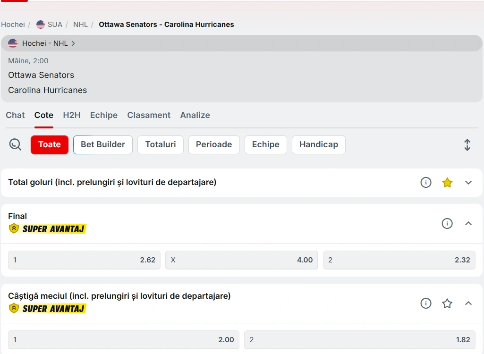Screen dimensions: 484x354
Task: Click the USA flag icon in breadcrumb
Action: click(41, 25)
